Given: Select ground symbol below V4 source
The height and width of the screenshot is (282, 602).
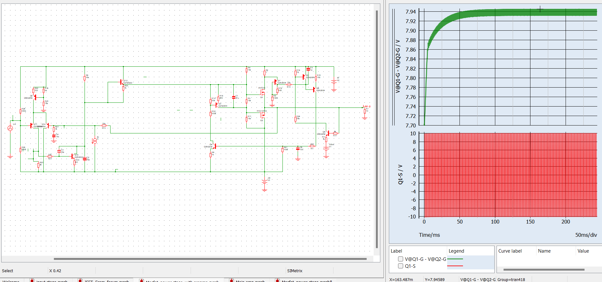Looking at the screenshot, I should (x=10, y=156).
